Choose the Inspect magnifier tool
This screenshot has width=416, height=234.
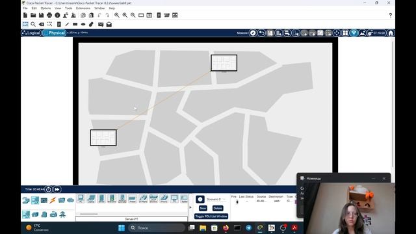point(33,25)
